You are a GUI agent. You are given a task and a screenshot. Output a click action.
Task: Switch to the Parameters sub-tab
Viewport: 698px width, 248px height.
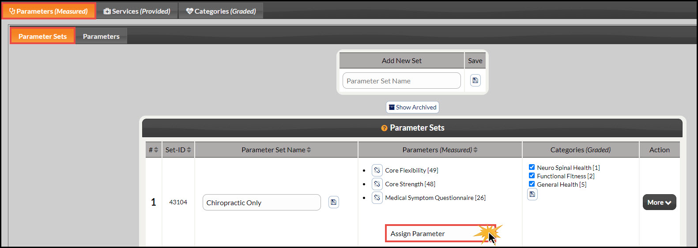tap(101, 36)
